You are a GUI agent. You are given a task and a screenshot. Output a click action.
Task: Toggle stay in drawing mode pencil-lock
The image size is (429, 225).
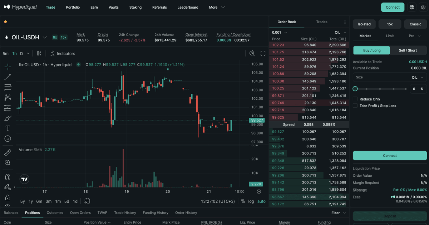coord(8,187)
